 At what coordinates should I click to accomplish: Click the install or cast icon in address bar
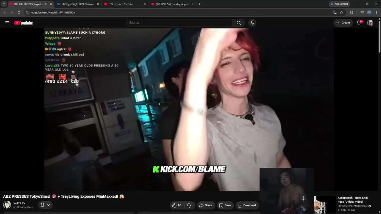(x=335, y=12)
